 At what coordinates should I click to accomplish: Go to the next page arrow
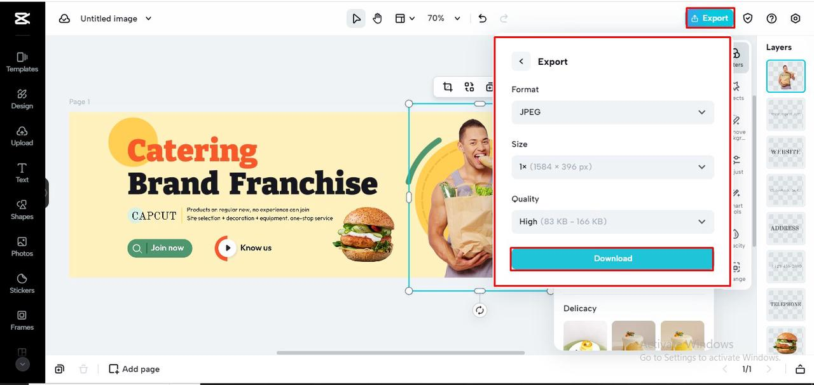coord(769,369)
